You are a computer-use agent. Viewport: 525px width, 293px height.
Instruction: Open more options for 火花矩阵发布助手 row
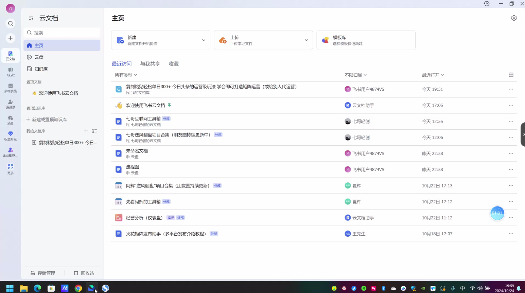[511, 234]
